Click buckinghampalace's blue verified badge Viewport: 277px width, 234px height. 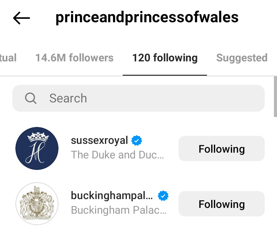click(164, 196)
